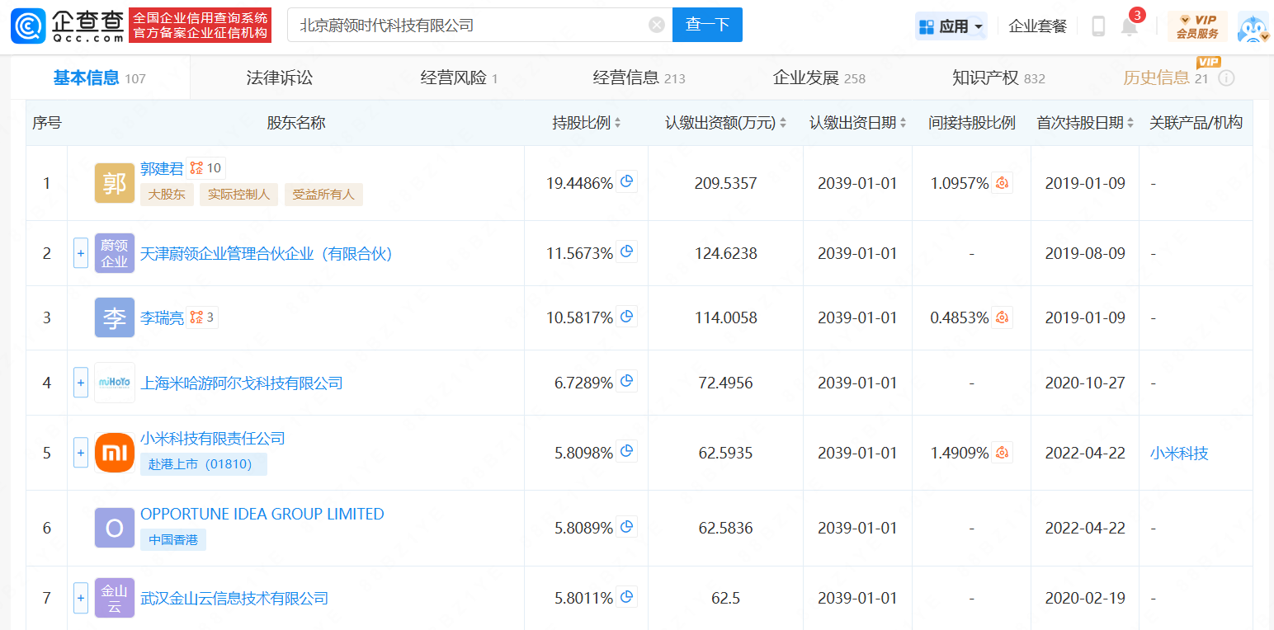Click the 金山云 avatar tile

click(115, 598)
